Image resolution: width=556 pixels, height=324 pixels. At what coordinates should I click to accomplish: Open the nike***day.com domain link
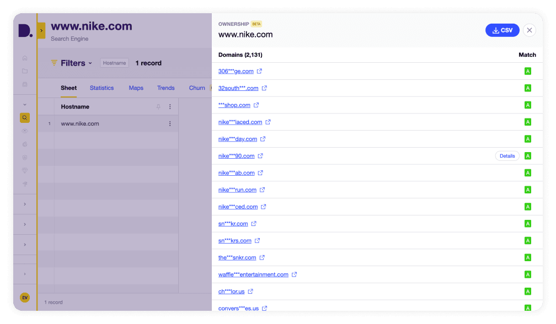coord(238,139)
